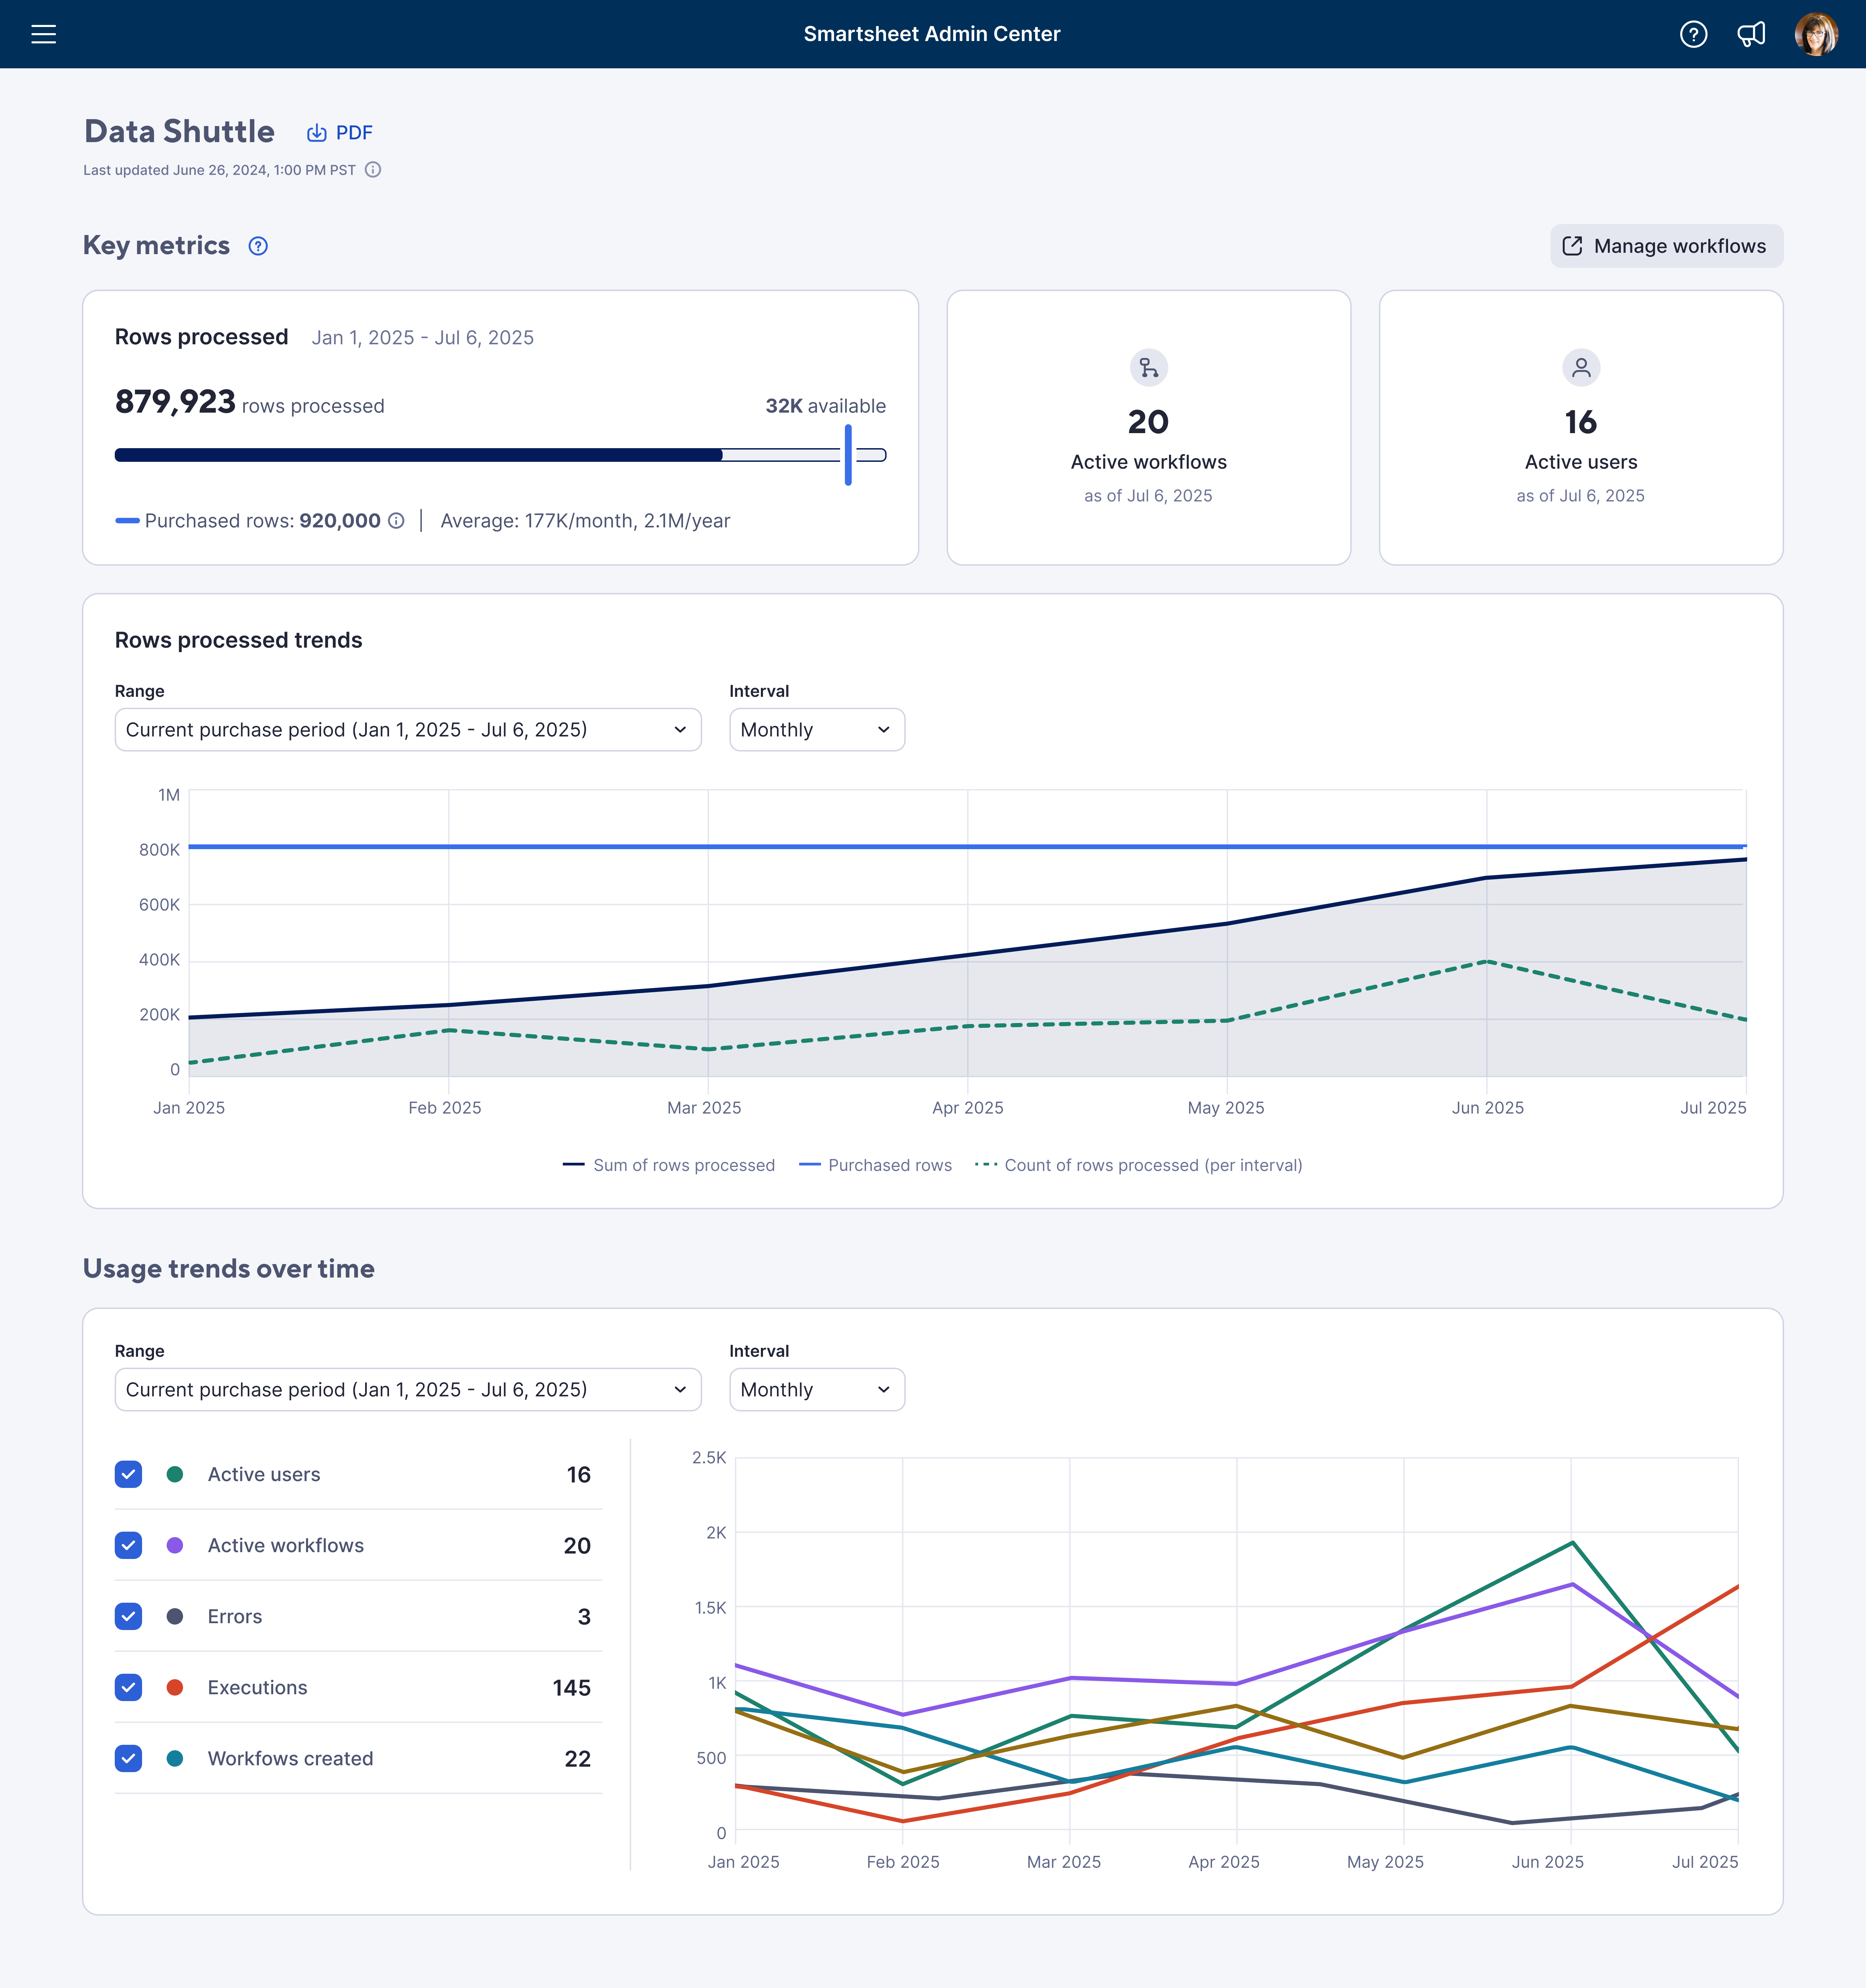
Task: Click the 32K available label
Action: 826,406
